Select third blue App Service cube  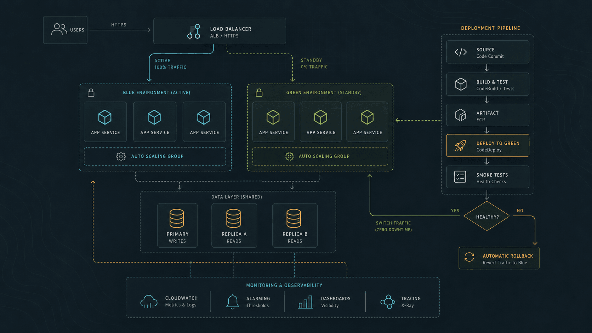pos(204,117)
